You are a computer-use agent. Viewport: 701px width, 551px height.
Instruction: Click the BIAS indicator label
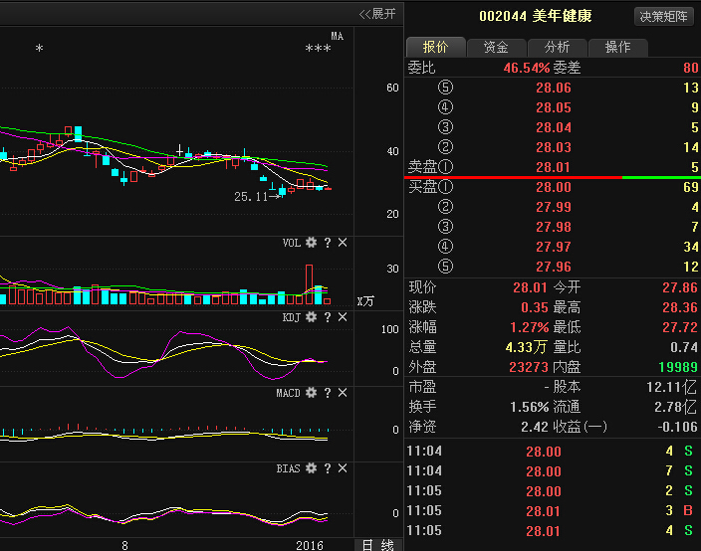[x=288, y=468]
